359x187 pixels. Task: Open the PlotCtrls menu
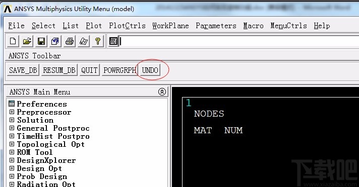coord(127,26)
